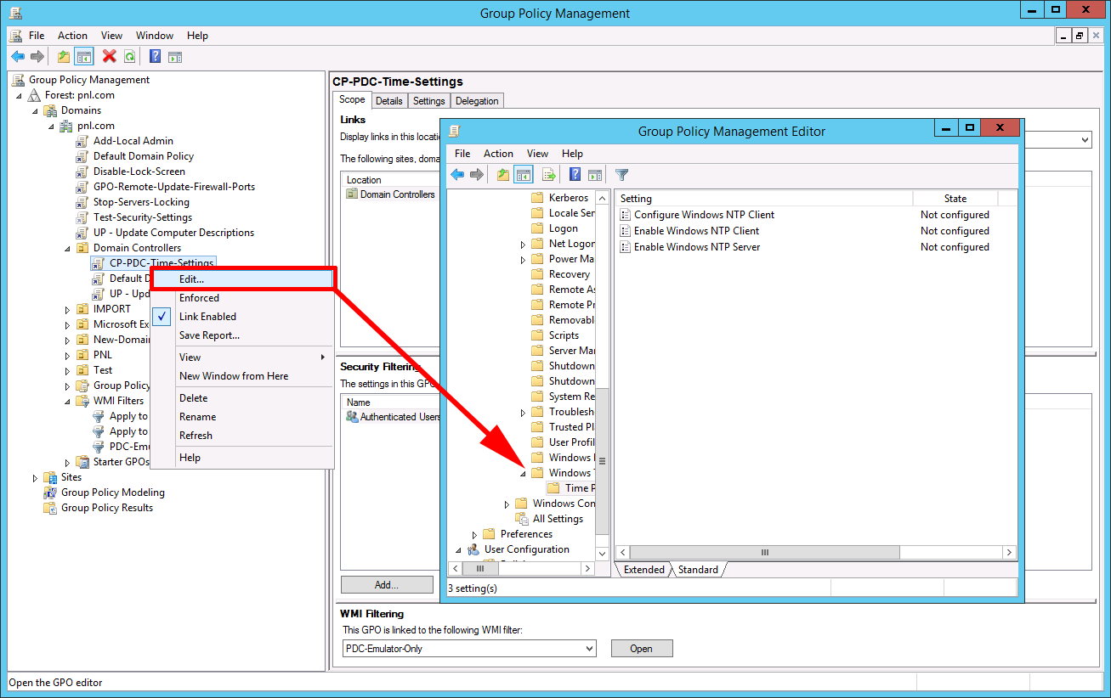This screenshot has height=698, width=1111.
Task: Open the Action menu in Group Policy Management
Action: point(72,36)
